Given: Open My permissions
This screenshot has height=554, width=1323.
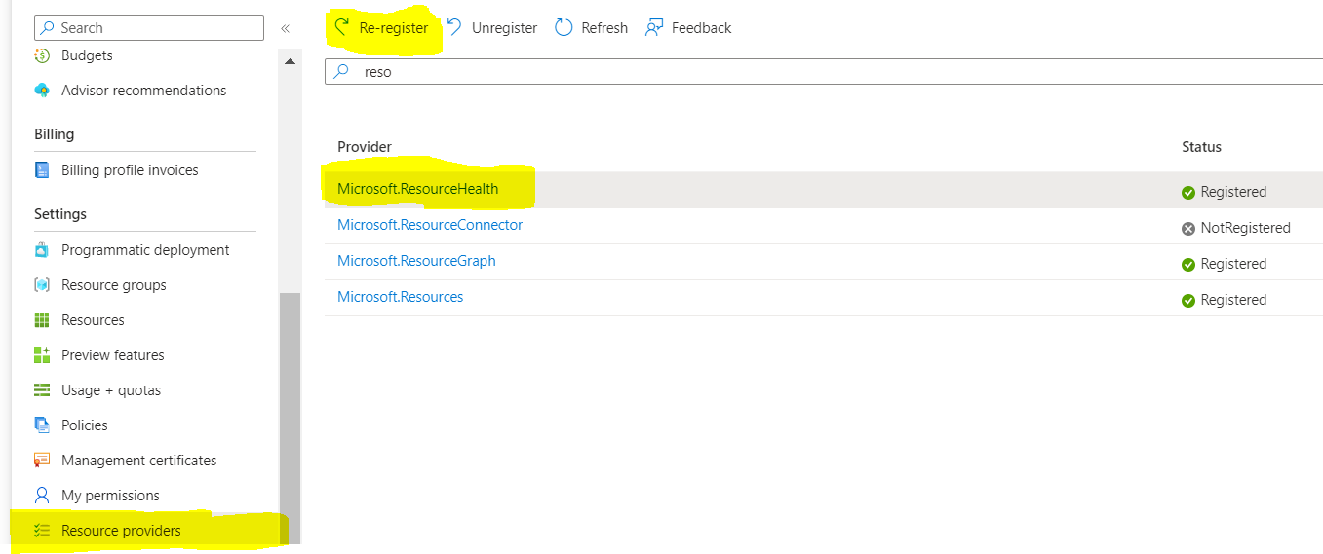Looking at the screenshot, I should pyautogui.click(x=110, y=496).
